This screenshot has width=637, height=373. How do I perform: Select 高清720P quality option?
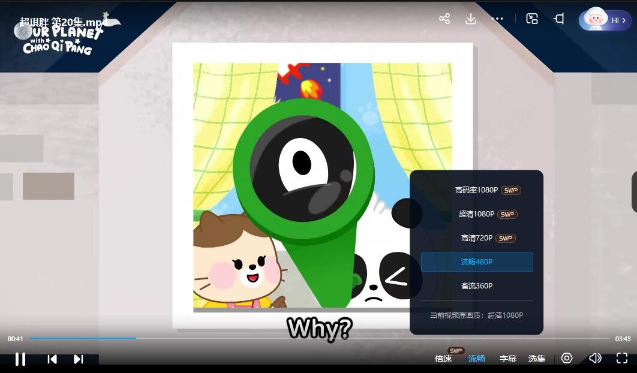tap(477, 237)
